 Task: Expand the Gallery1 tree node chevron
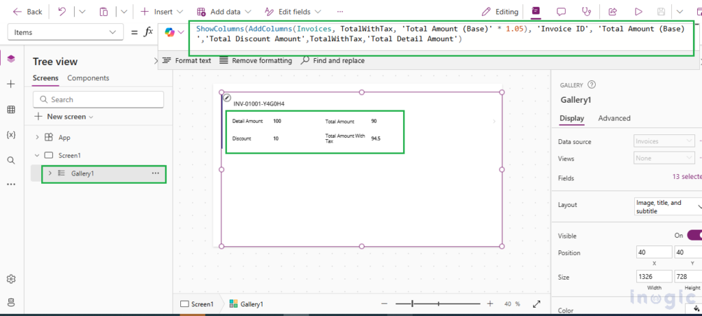click(x=49, y=173)
